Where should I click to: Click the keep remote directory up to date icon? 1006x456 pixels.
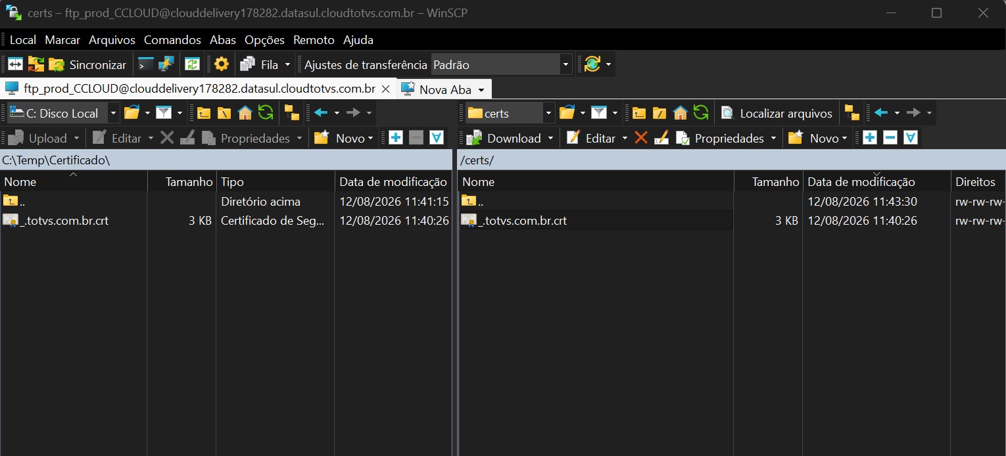click(192, 64)
